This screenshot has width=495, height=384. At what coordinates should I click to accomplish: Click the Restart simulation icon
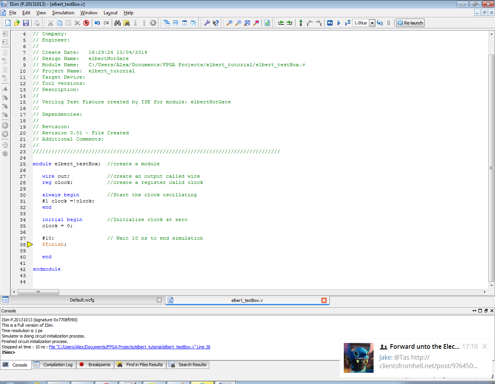pos(330,23)
